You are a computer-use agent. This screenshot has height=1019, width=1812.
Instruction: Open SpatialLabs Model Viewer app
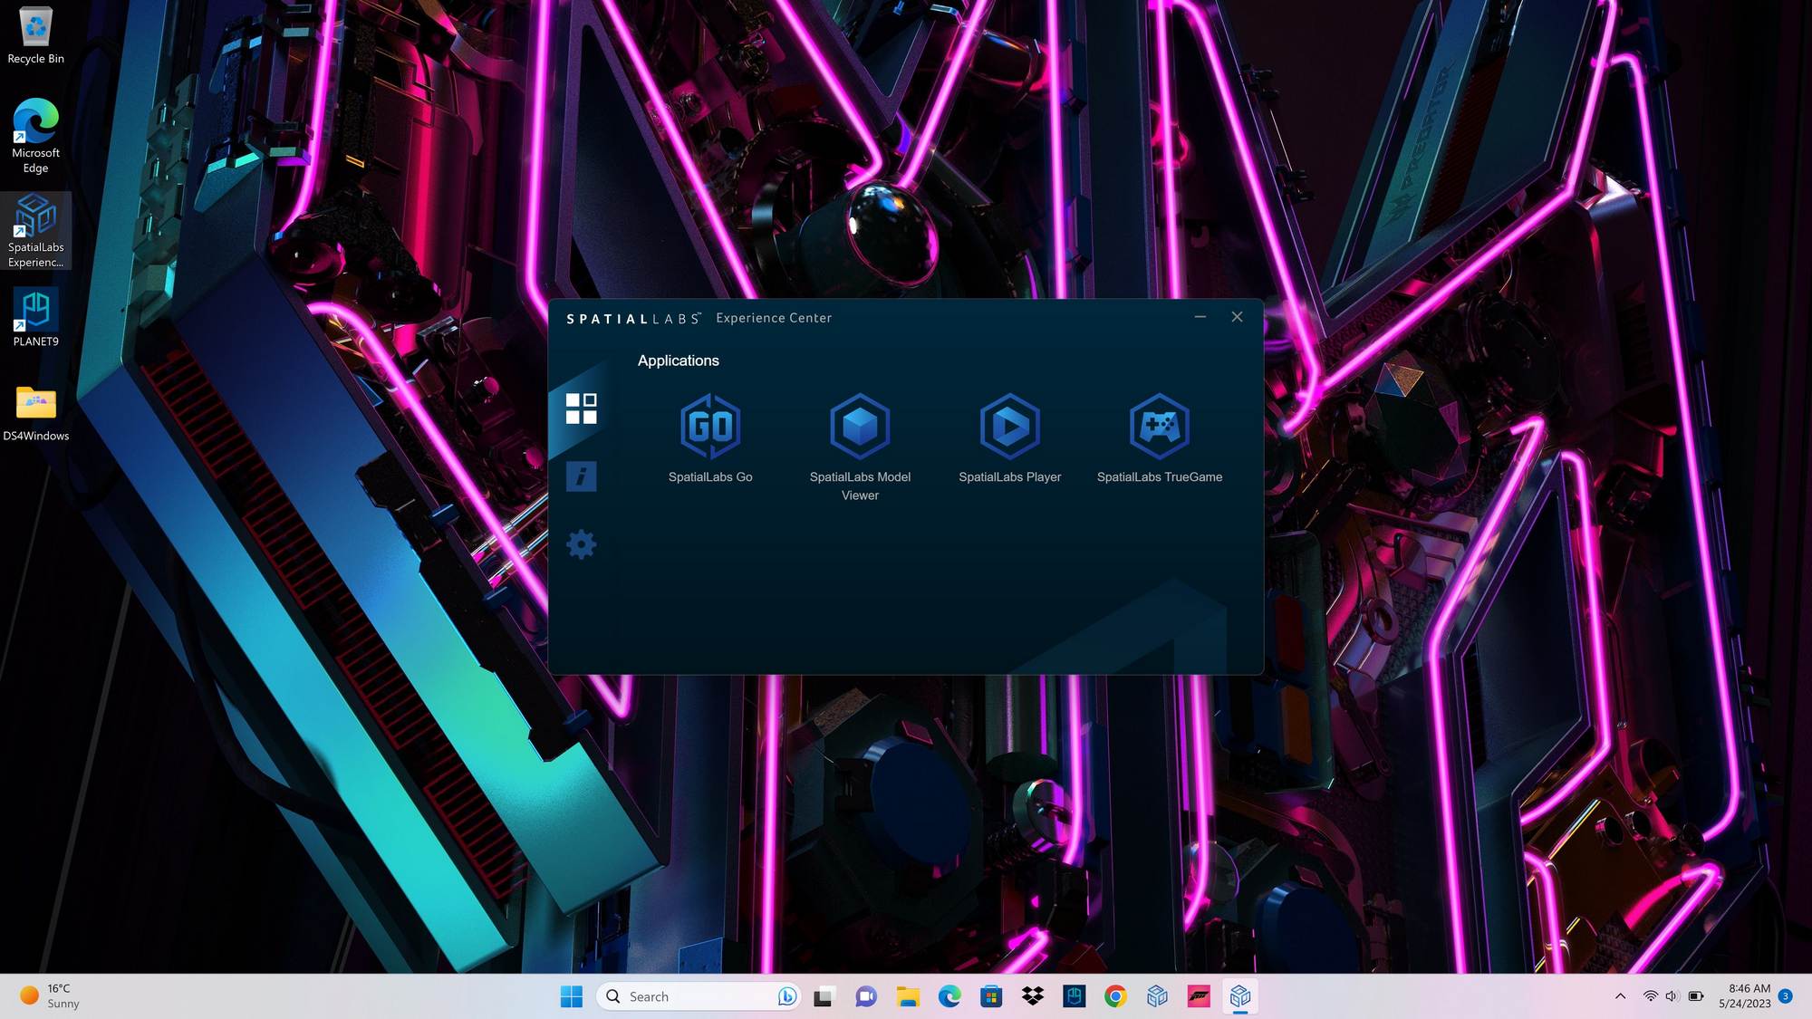click(860, 426)
